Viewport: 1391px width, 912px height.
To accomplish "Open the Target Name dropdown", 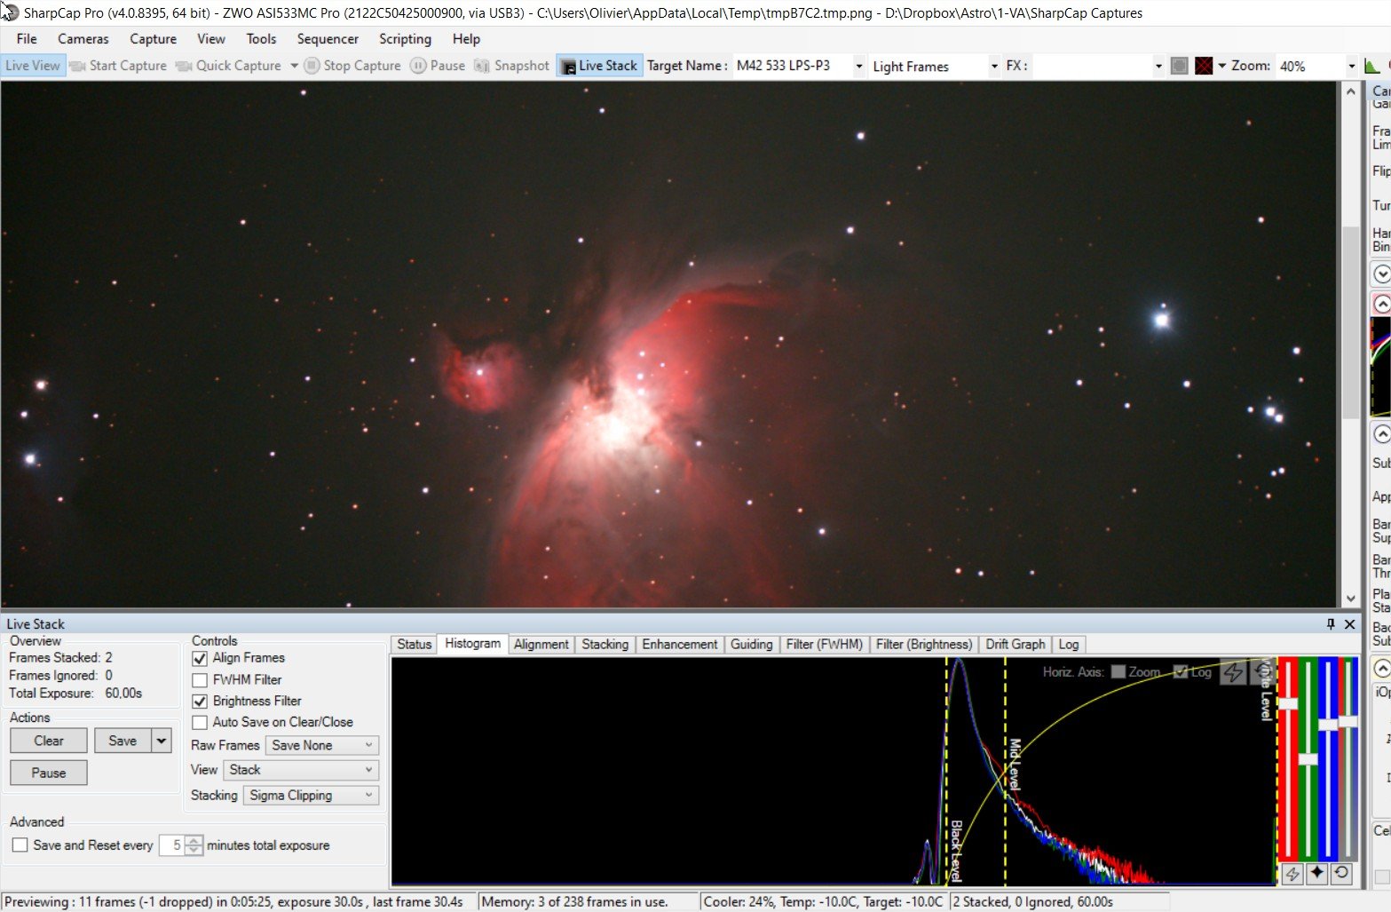I will pyautogui.click(x=858, y=66).
